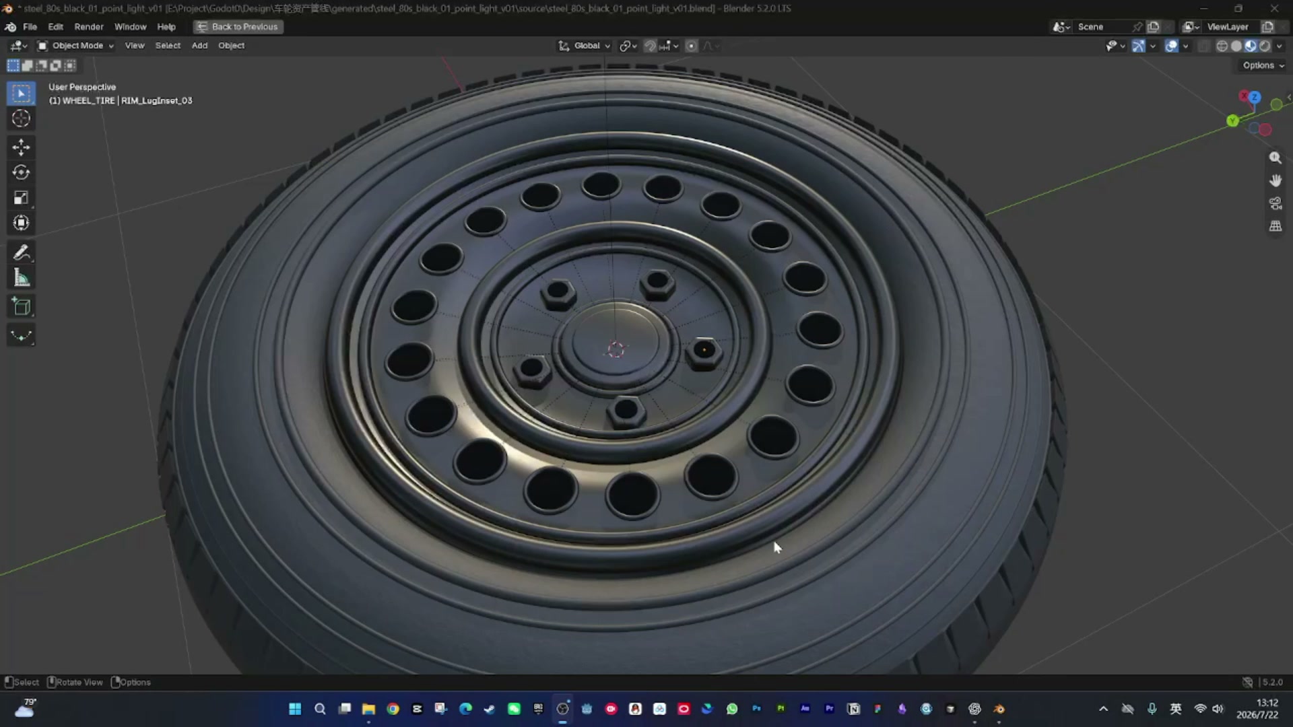The image size is (1293, 727).
Task: Click the View Layer browse icon
Action: [x=1191, y=27]
